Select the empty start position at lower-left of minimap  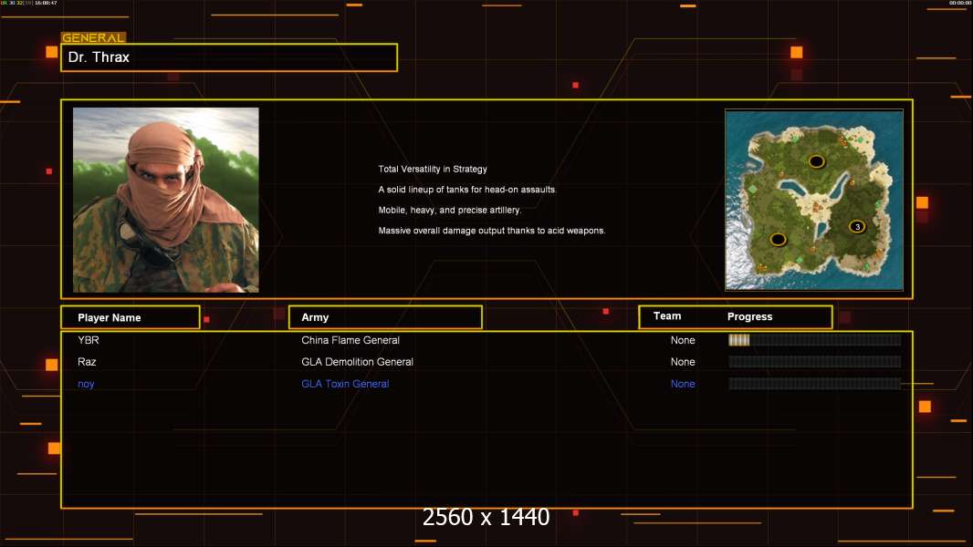(778, 239)
